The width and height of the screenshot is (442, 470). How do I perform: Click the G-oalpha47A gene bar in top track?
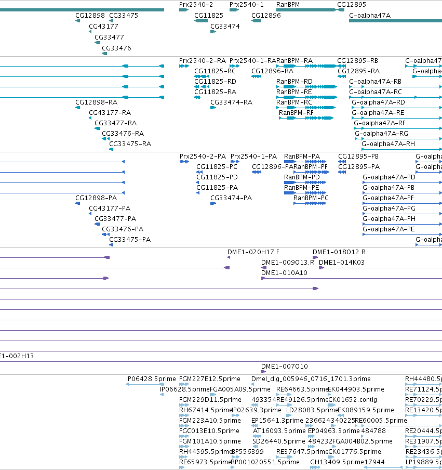point(395,21)
